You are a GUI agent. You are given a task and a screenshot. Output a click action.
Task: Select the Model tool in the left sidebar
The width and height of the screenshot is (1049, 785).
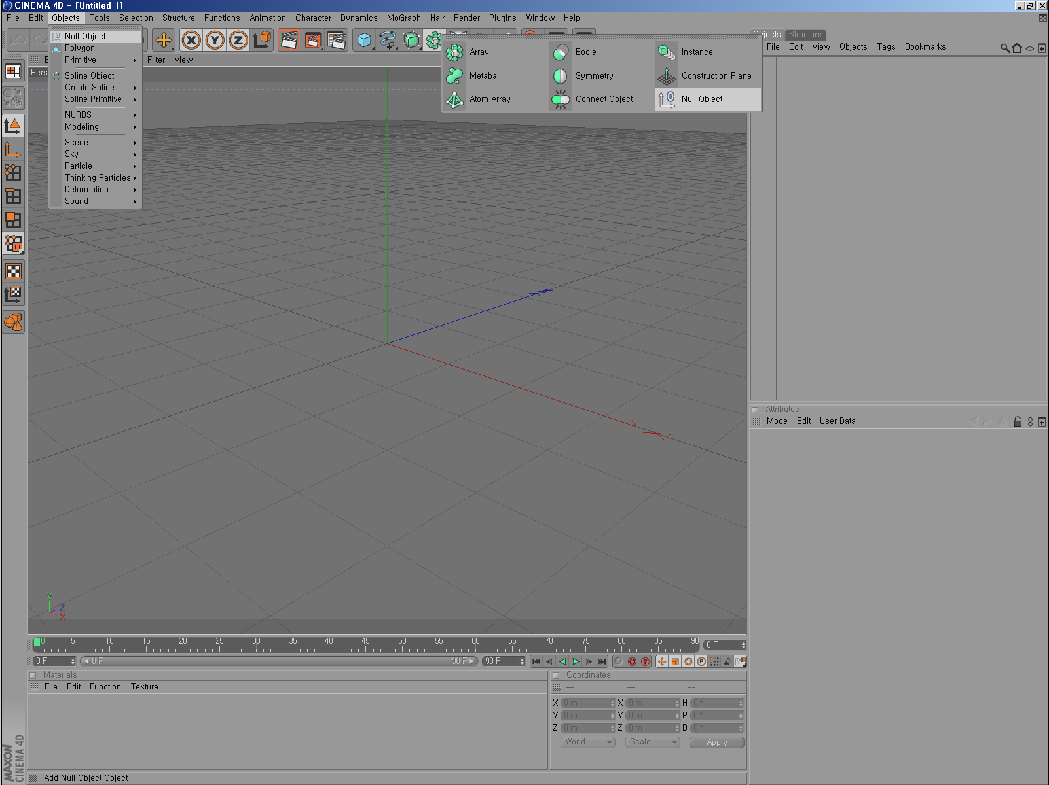13,126
